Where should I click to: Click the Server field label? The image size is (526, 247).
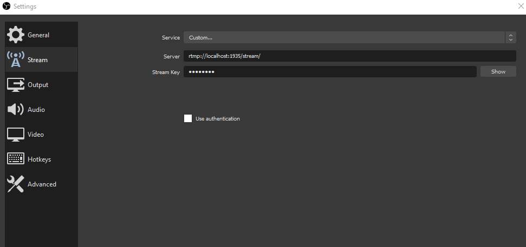pyautogui.click(x=172, y=57)
